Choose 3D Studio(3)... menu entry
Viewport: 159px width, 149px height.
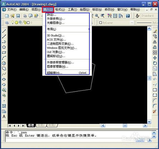click(67, 36)
